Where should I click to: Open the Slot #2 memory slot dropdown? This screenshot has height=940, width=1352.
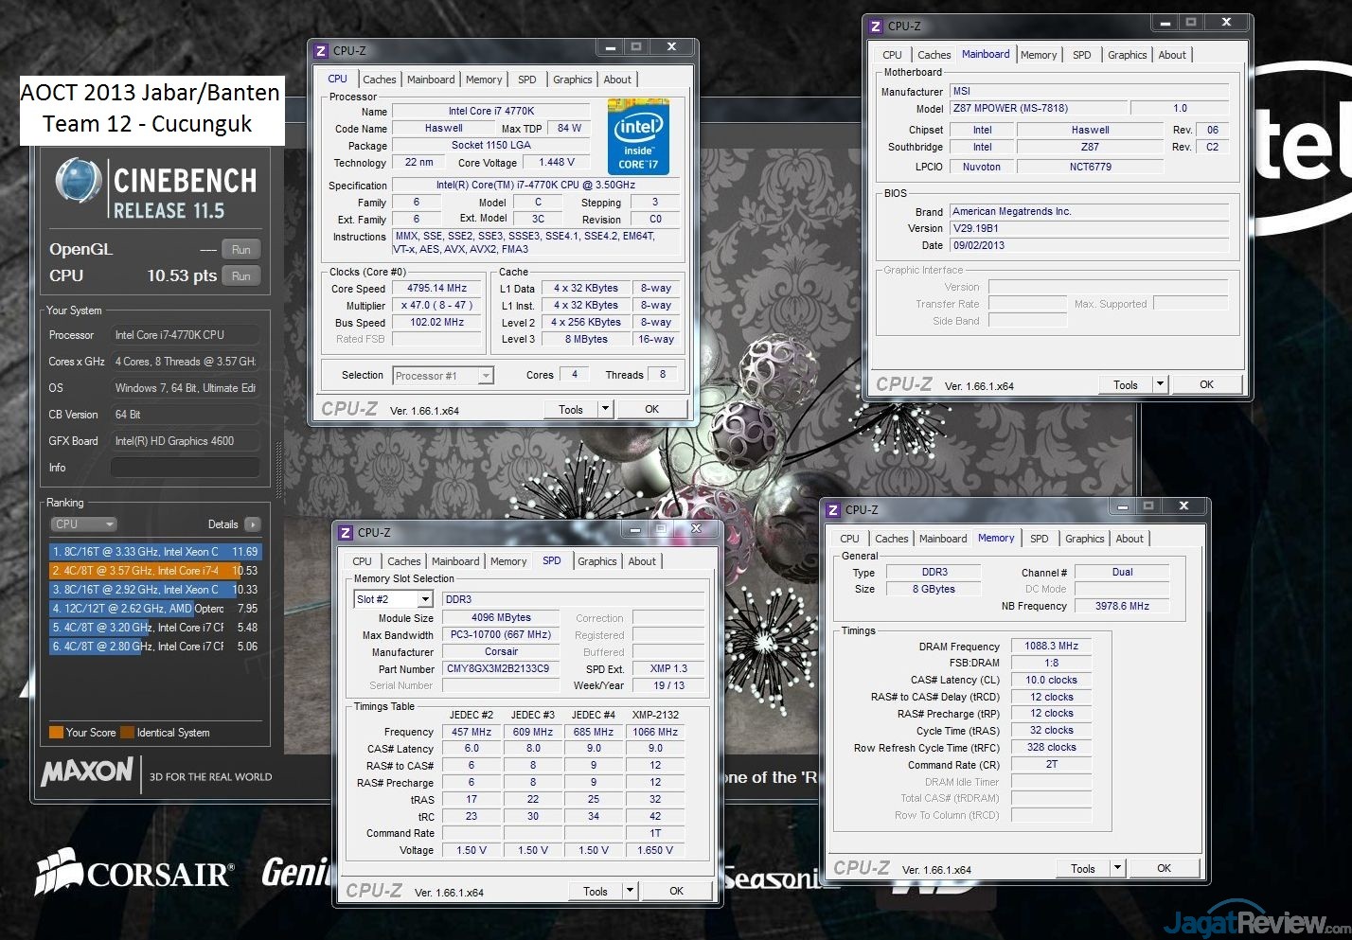pyautogui.click(x=425, y=599)
